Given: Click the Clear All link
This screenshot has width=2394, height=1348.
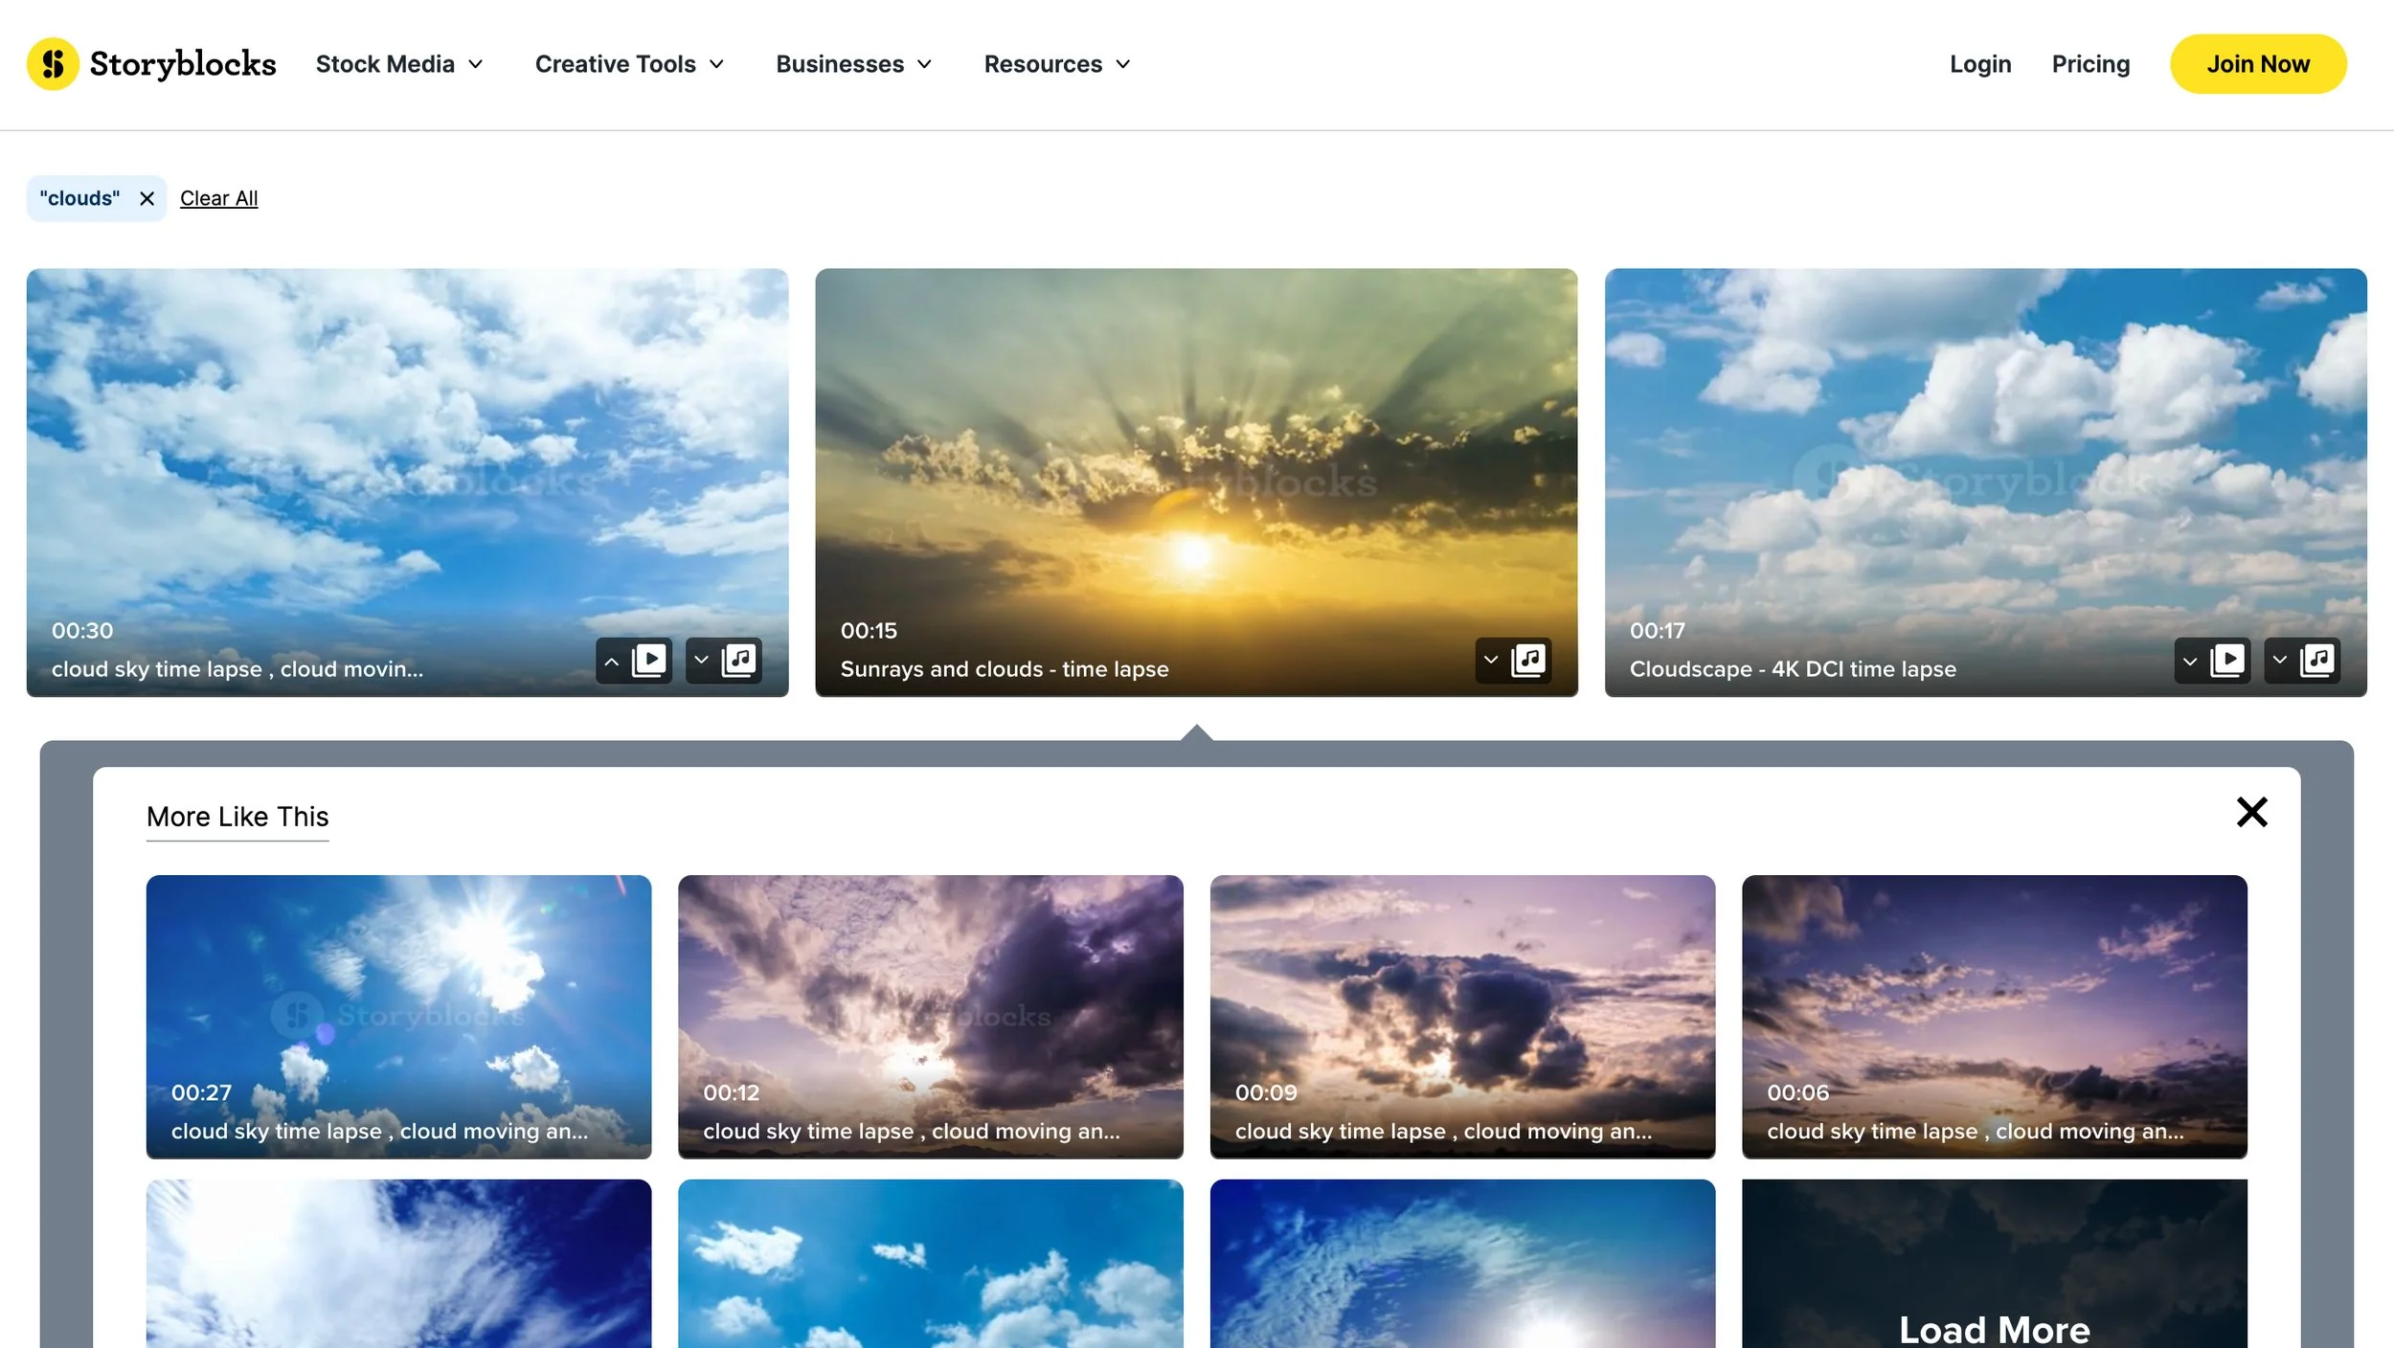Looking at the screenshot, I should tap(218, 198).
